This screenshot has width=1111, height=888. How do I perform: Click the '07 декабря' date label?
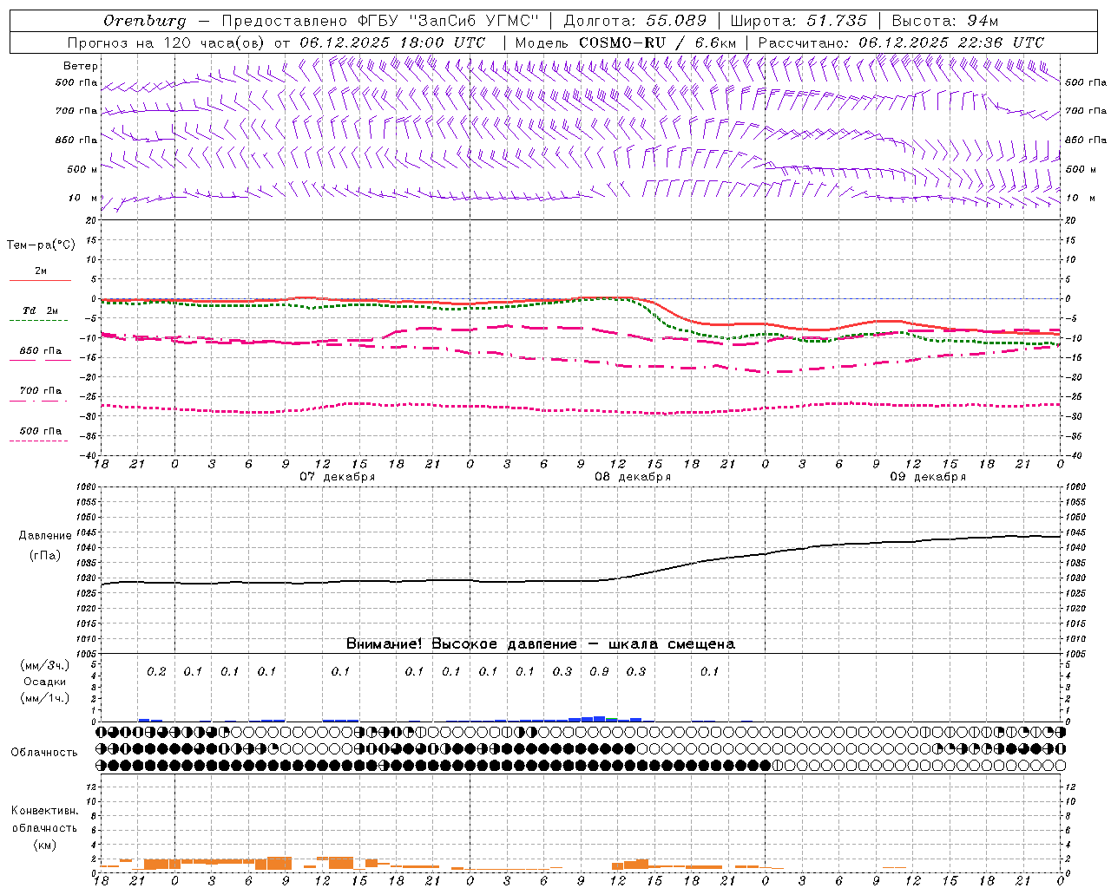point(338,477)
